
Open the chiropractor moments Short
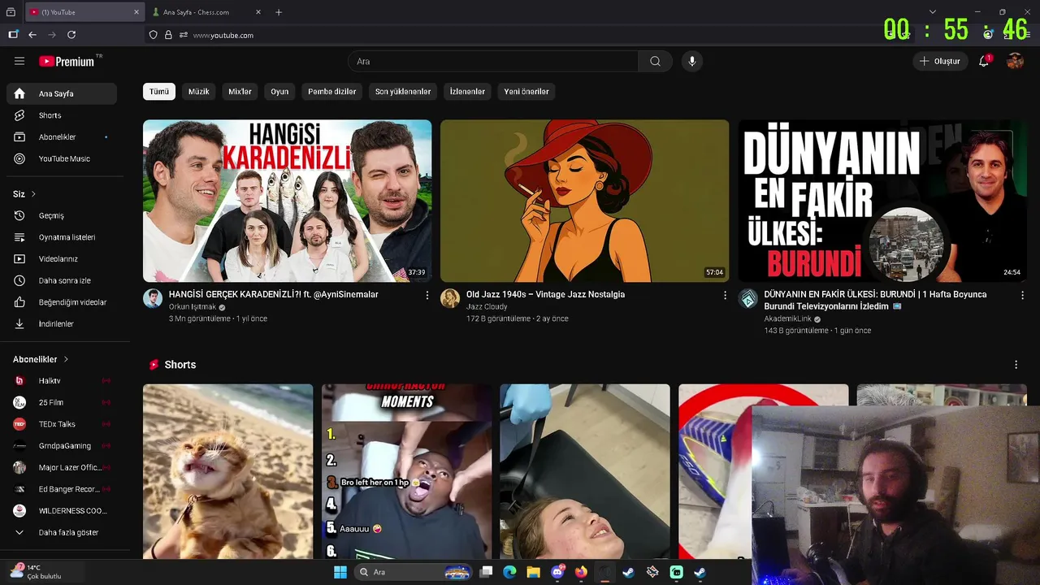click(x=406, y=471)
